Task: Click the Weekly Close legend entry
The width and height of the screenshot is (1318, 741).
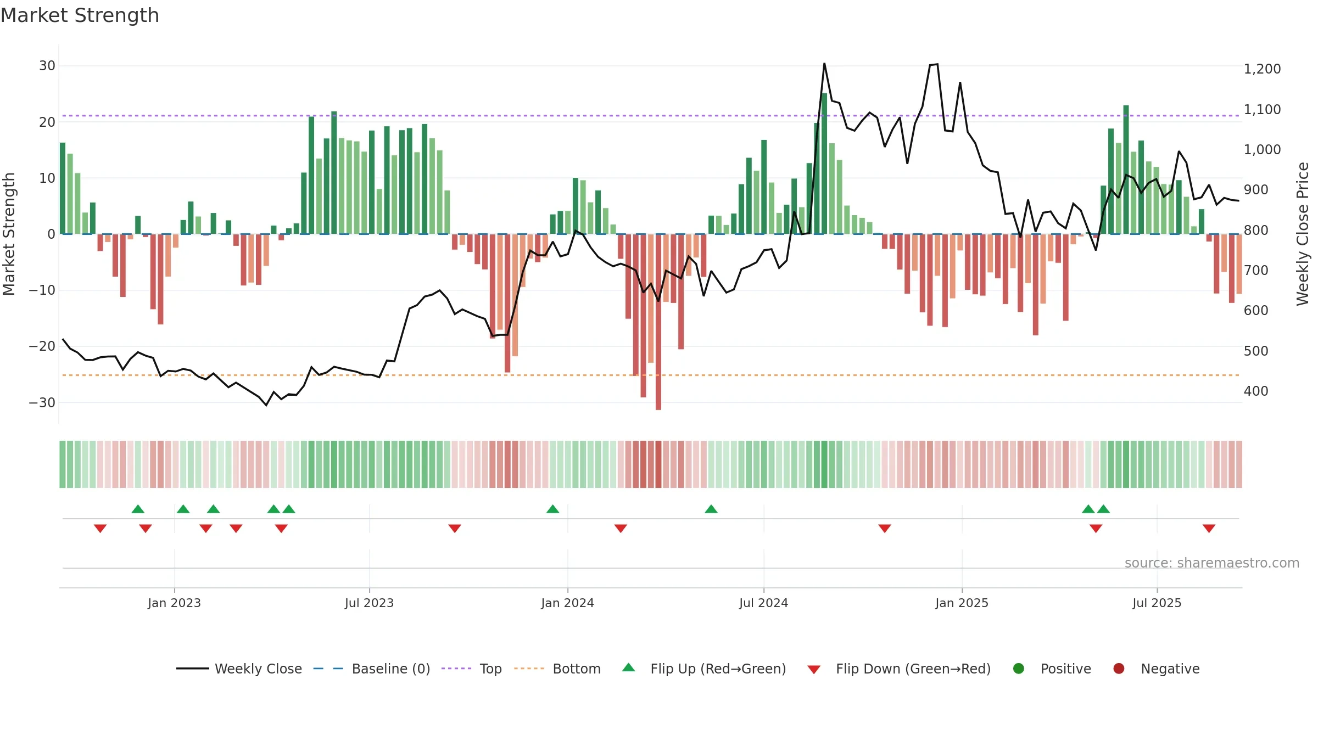Action: 239,669
